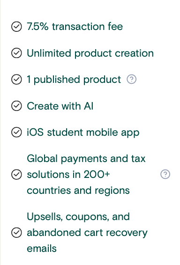Screen dimensions: 180x265
Task: Select the 7.5% transaction fee text
Action: point(75,27)
